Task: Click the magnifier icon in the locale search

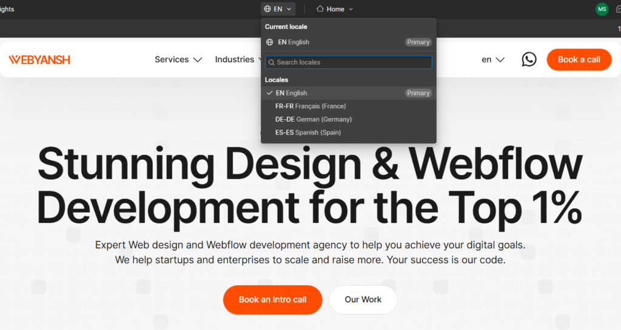Action: (x=271, y=62)
